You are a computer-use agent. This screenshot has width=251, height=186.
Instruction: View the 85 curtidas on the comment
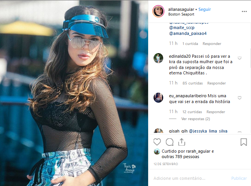click(193, 83)
